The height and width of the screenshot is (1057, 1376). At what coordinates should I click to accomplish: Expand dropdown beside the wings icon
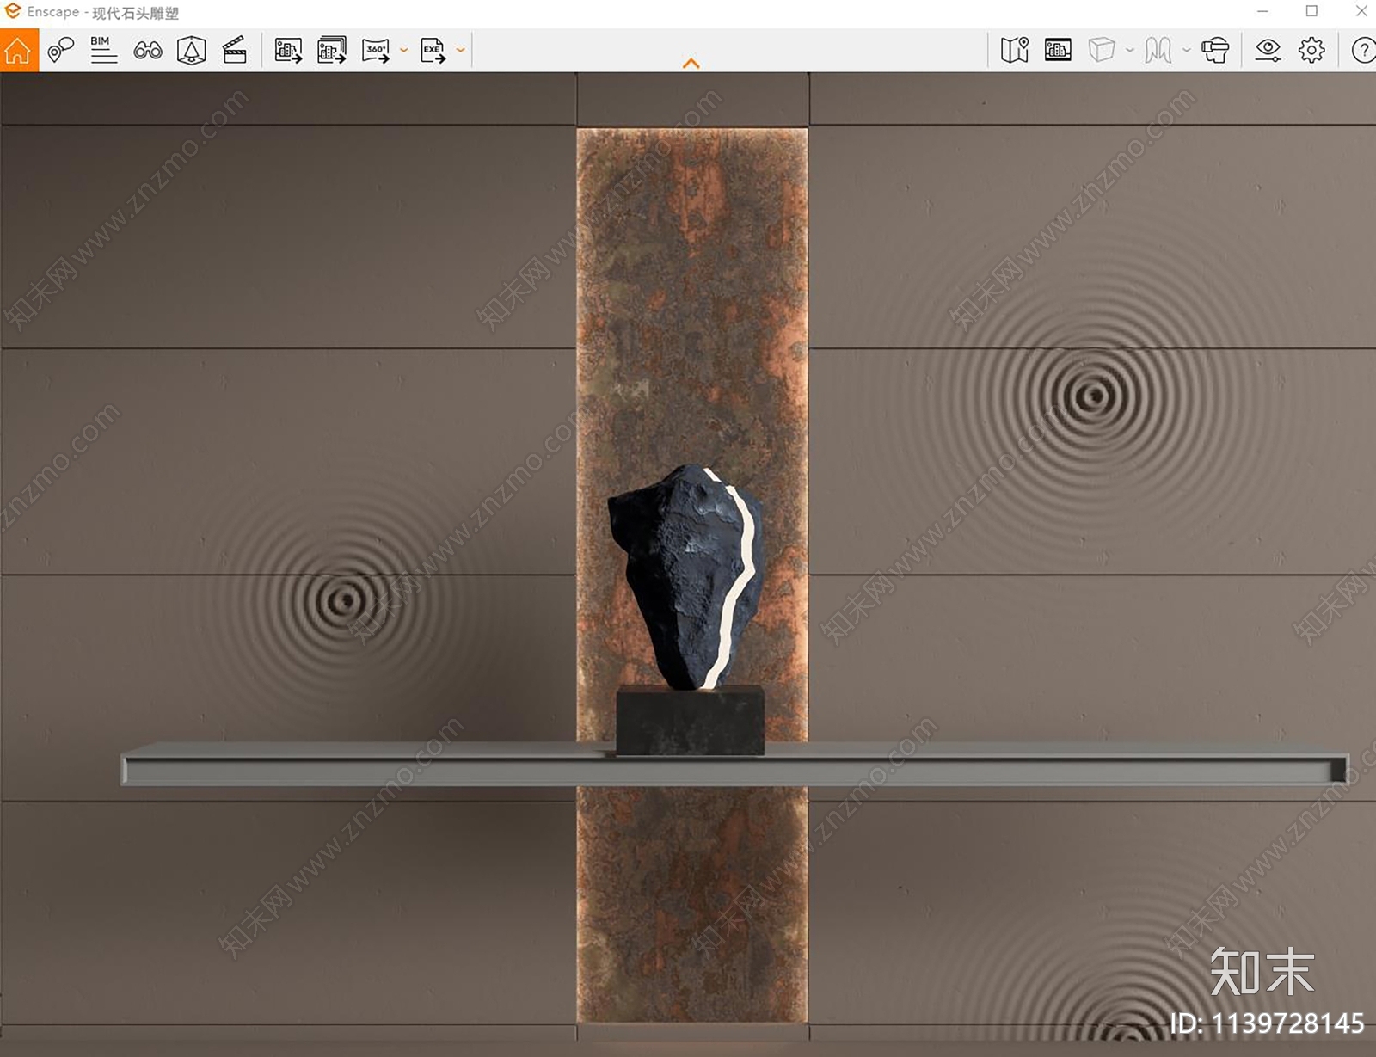pyautogui.click(x=1187, y=51)
